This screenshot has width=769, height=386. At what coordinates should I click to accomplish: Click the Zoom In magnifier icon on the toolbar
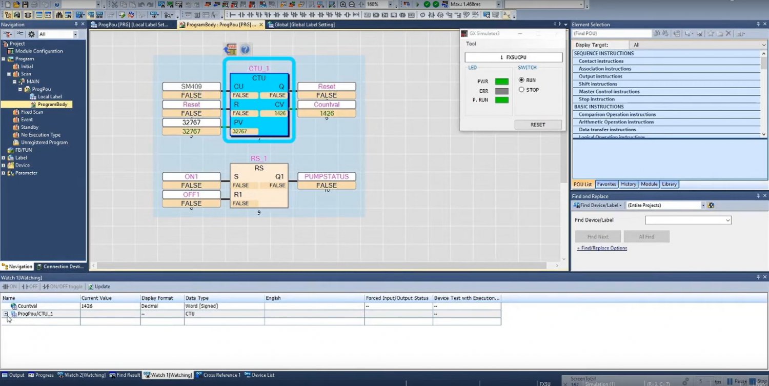click(343, 4)
